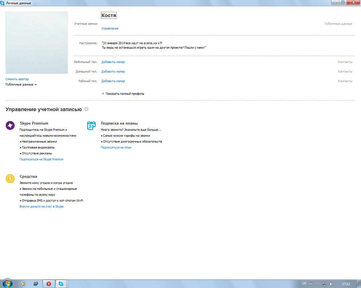
Task: Click Подписаться на Skype Premium link
Action: click(42, 159)
